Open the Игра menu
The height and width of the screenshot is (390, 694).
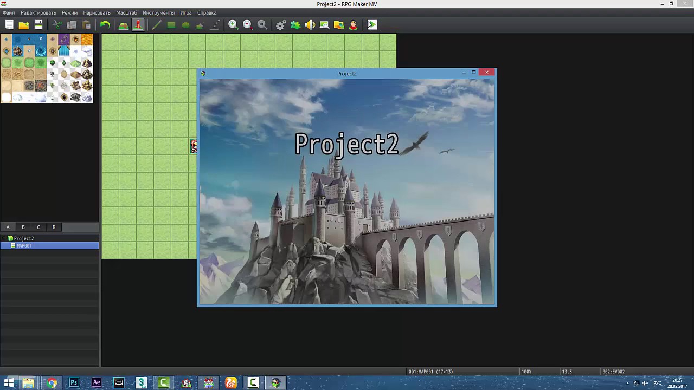coord(186,12)
